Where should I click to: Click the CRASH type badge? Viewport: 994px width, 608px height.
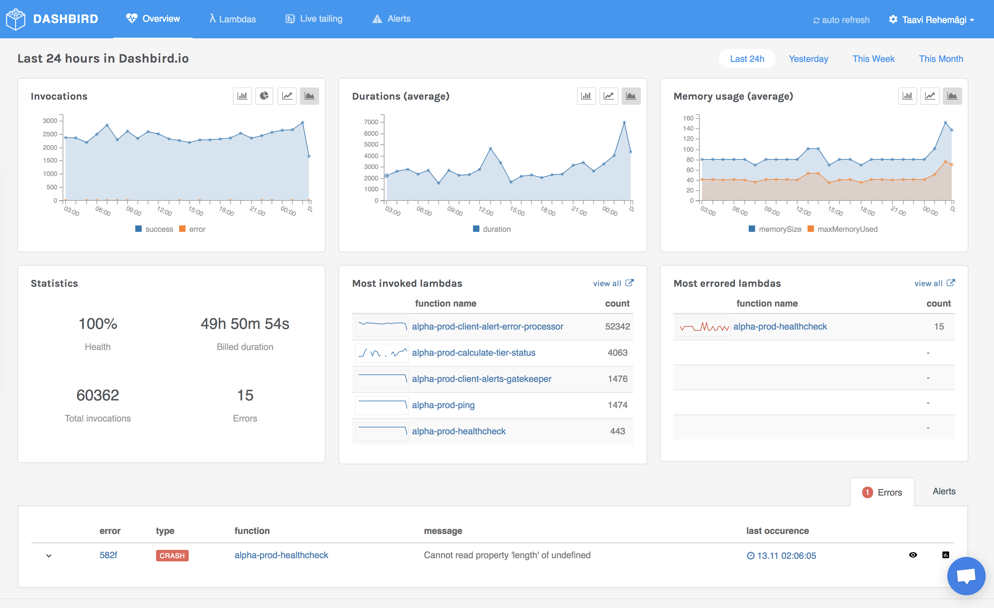[x=172, y=556]
